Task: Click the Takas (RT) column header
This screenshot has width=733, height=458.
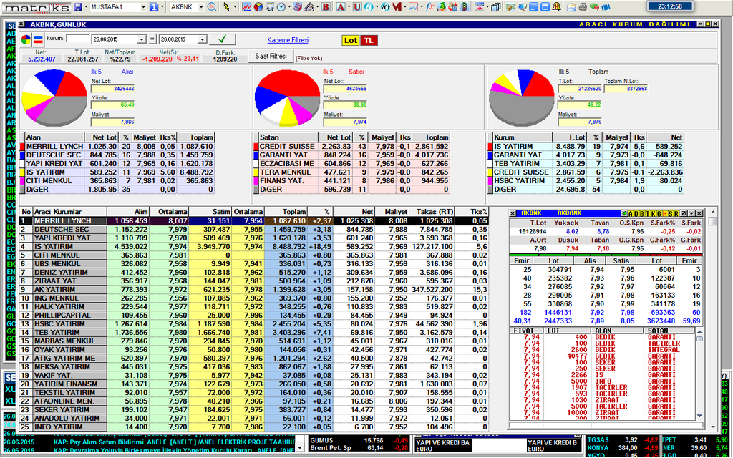Action: click(437, 212)
